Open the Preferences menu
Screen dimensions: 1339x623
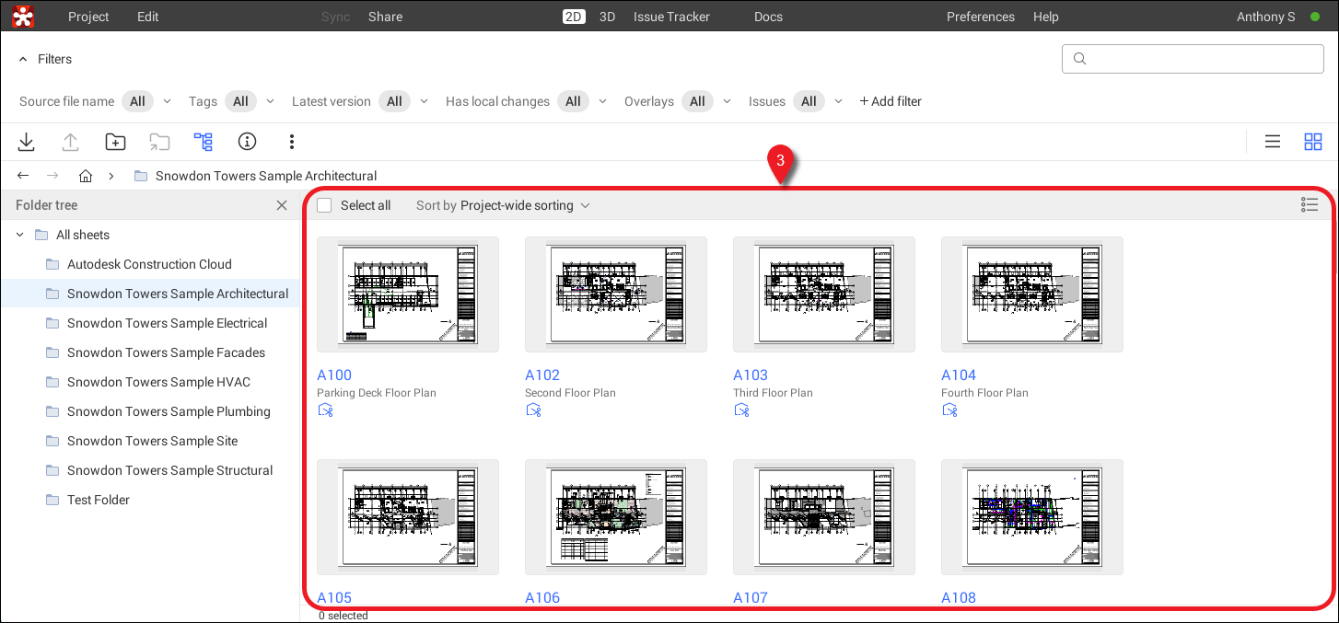[980, 17]
